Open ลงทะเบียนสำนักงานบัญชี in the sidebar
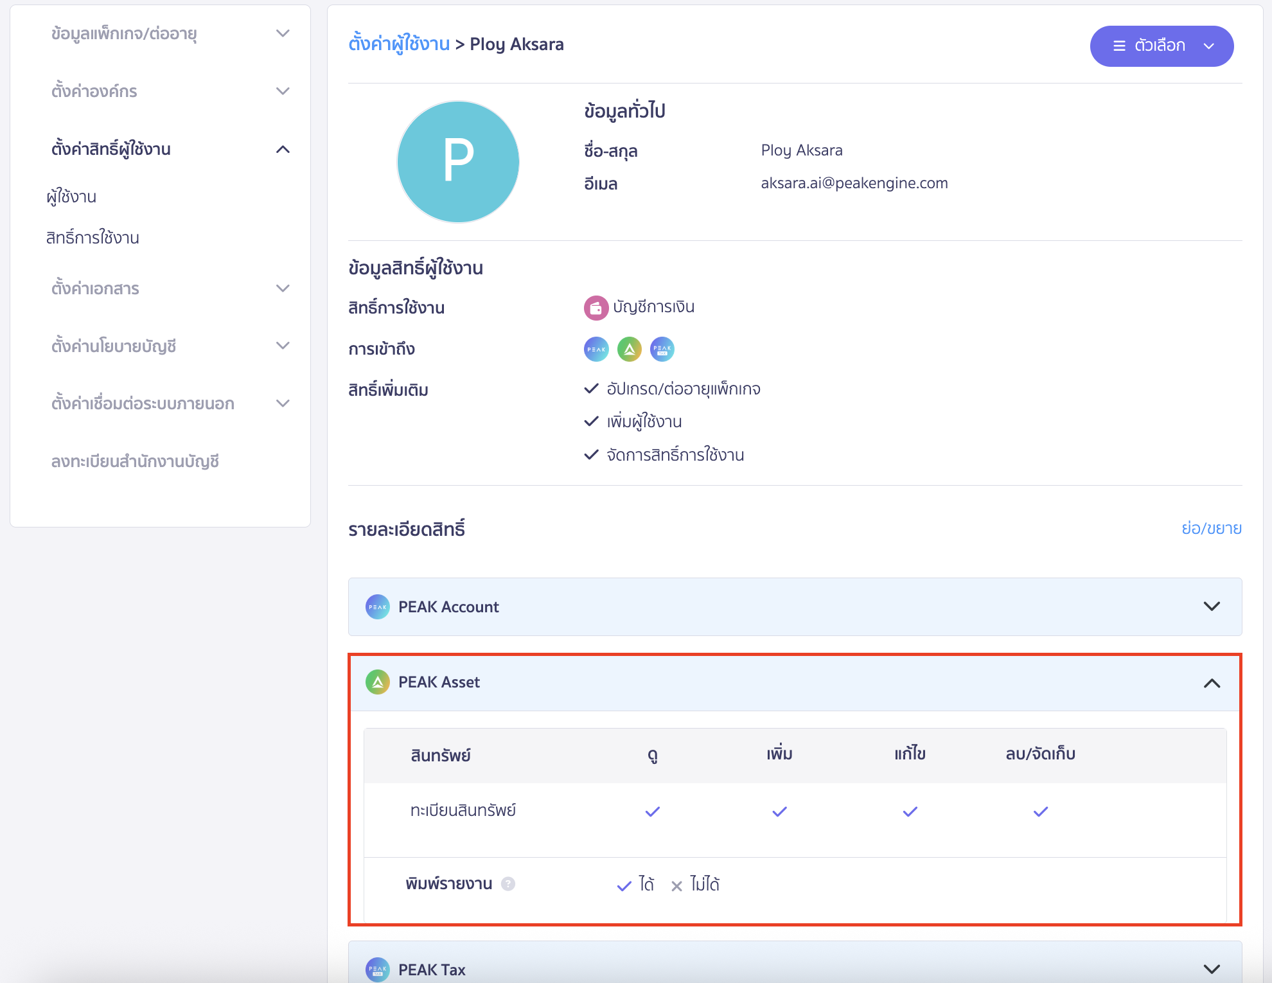 [x=135, y=461]
